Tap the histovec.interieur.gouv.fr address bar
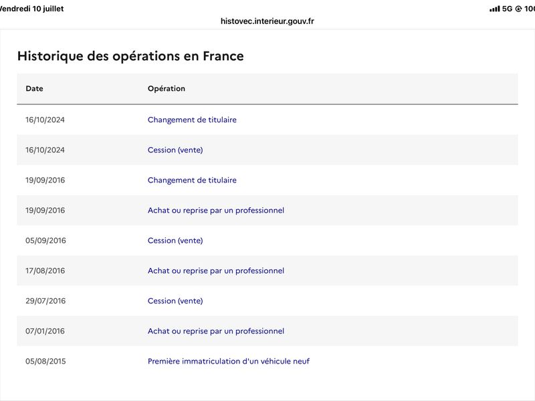Screen dimensions: 535x401 (267, 21)
